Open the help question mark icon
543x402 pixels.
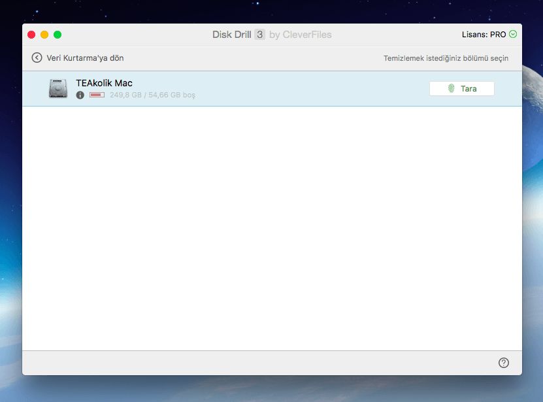(x=504, y=363)
